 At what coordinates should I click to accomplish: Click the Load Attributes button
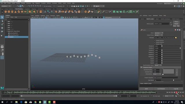(161, 89)
